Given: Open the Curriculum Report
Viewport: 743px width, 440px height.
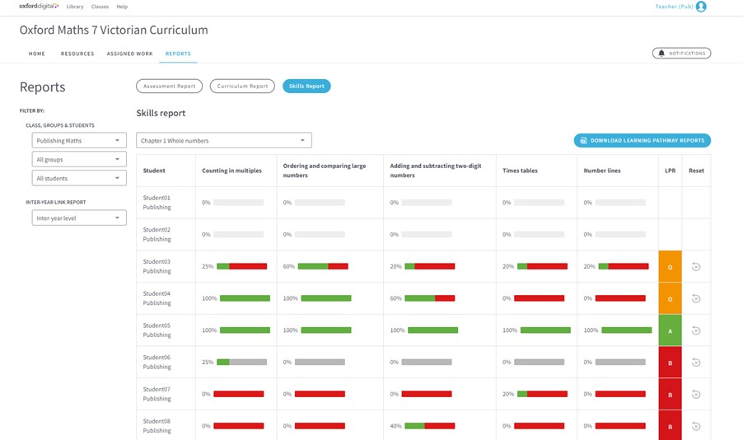Looking at the screenshot, I should [x=242, y=87].
